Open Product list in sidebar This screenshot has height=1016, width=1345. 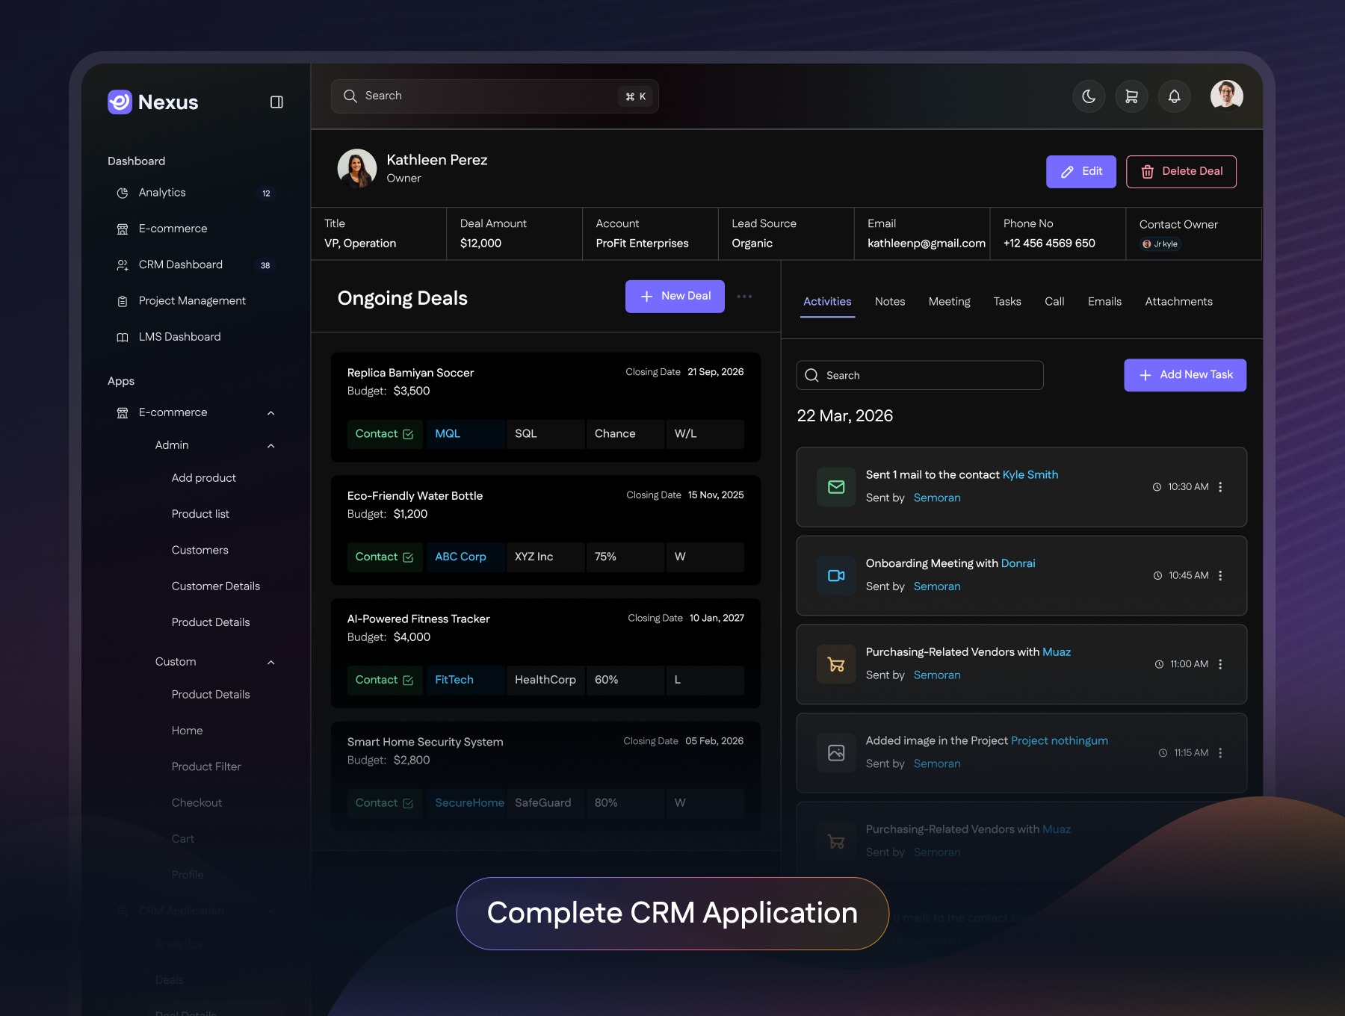coord(200,514)
